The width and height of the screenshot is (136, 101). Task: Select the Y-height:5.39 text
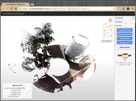click(16, 92)
